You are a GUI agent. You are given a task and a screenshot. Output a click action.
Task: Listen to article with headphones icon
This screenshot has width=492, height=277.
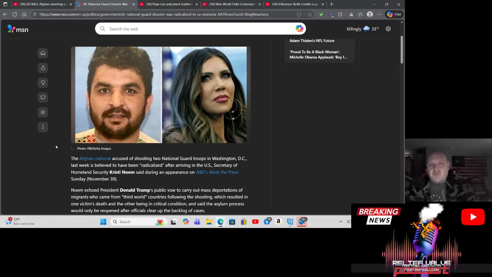tap(43, 53)
